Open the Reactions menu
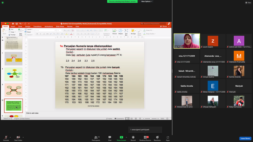 point(157,138)
